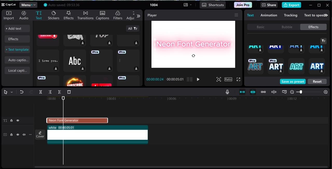
Task: Select Auto captions in the sidebar
Action: point(17,60)
